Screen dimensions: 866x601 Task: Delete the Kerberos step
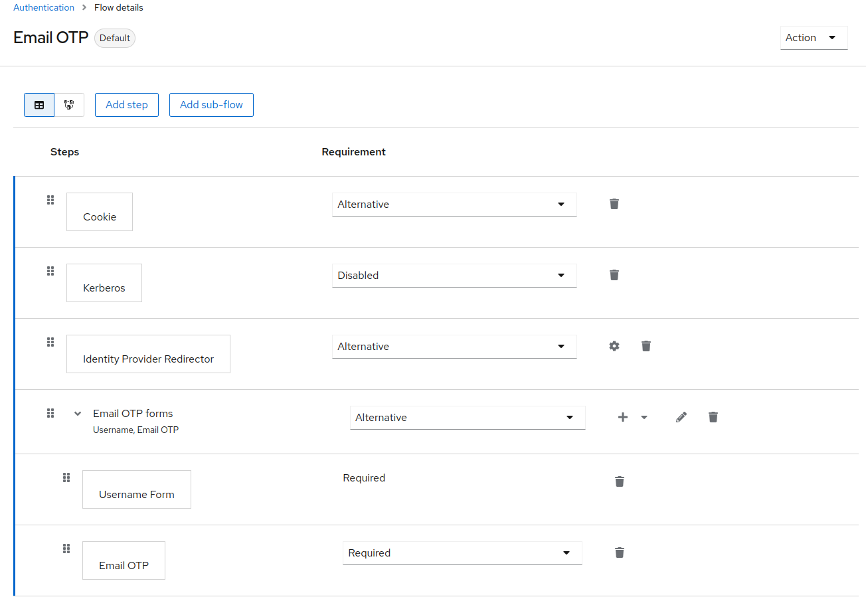coord(614,275)
